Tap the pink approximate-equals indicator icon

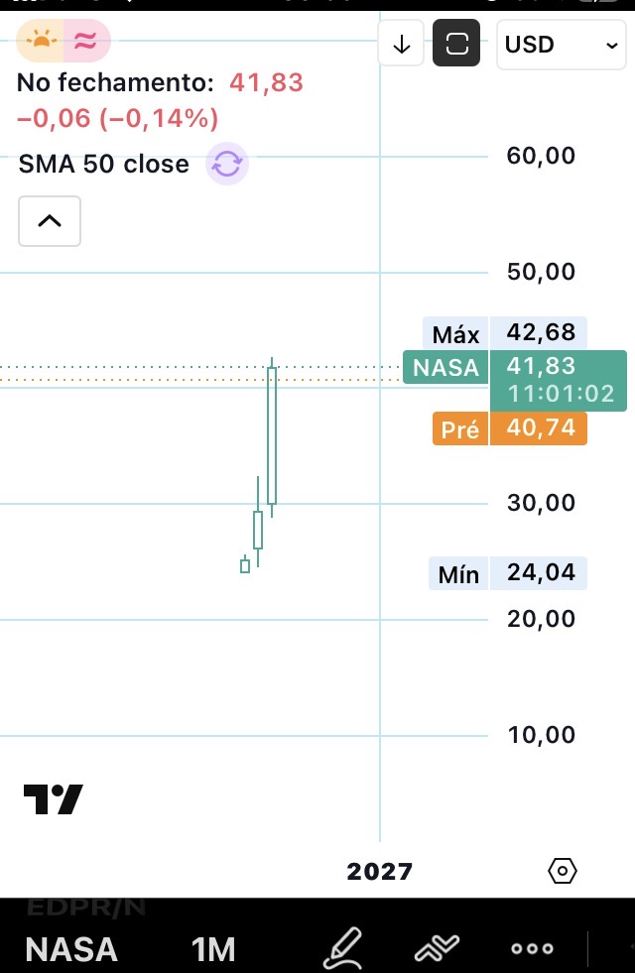click(86, 41)
